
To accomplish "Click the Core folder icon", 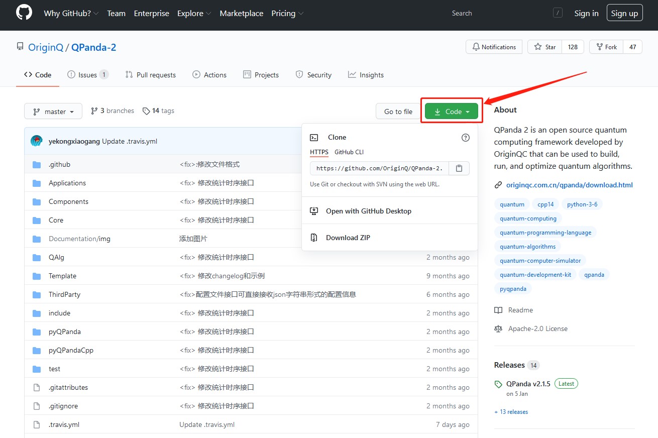I will (36, 221).
